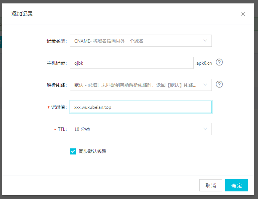The height and width of the screenshot is (199, 258).
Task: Click the 添加记录 dialog title
Action: [22, 14]
